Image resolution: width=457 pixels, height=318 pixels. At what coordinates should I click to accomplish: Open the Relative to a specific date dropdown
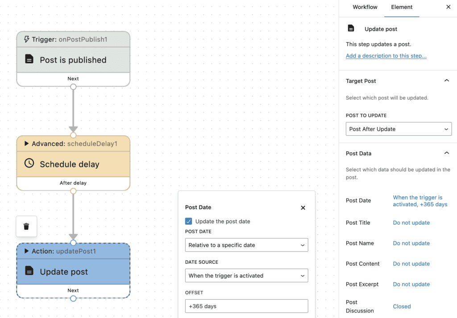pyautogui.click(x=246, y=245)
